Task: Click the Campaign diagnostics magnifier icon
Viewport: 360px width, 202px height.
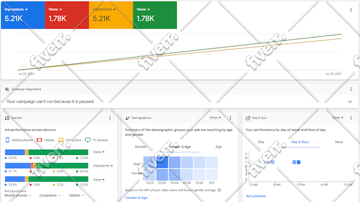Action: [7, 89]
